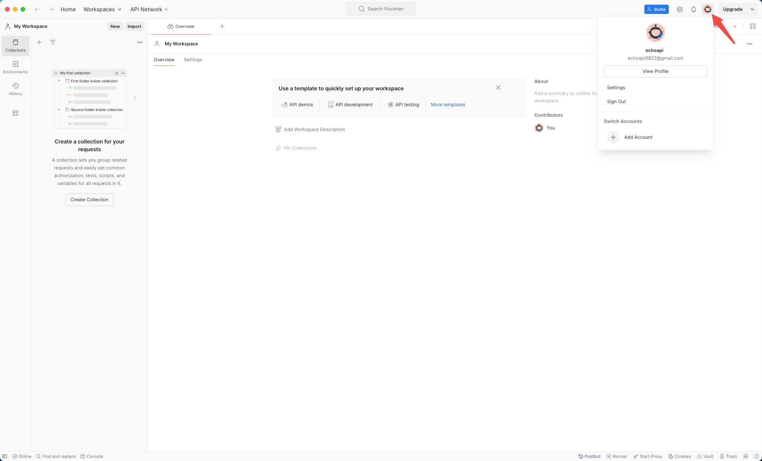Click the configure workspace sidebar grid icon
This screenshot has width=762, height=461.
point(16,113)
